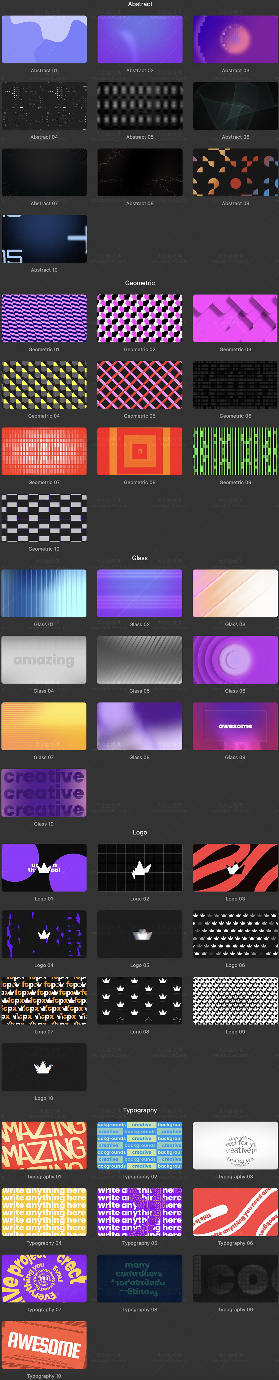Choose the Logo 03 red zebra stripes preset
The image size is (279, 1380).
click(x=235, y=867)
